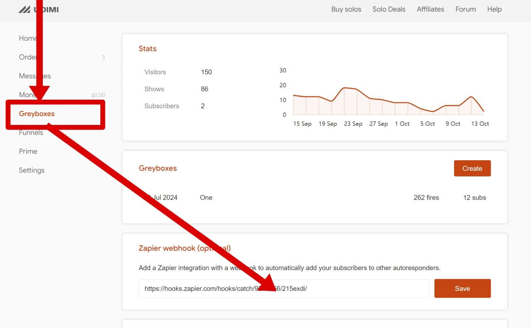Select Greyboxes in the sidebar
Image resolution: width=531 pixels, height=328 pixels.
(x=37, y=114)
